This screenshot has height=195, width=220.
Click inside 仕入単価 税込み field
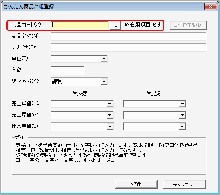[151, 127]
